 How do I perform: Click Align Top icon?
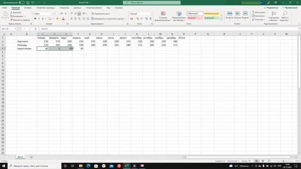[x=71, y=14]
